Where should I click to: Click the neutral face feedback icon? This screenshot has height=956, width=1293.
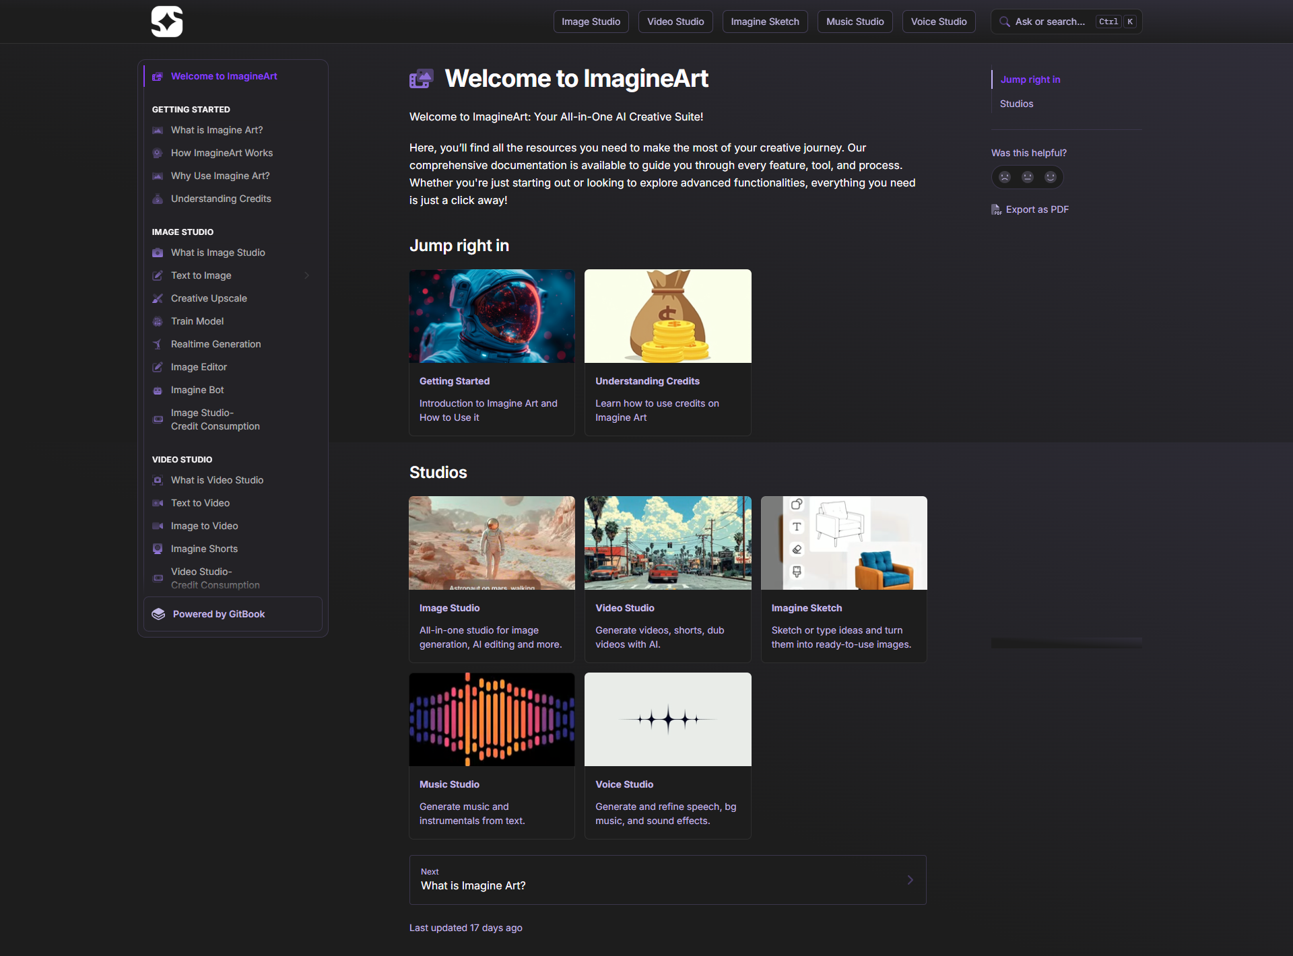click(x=1028, y=177)
